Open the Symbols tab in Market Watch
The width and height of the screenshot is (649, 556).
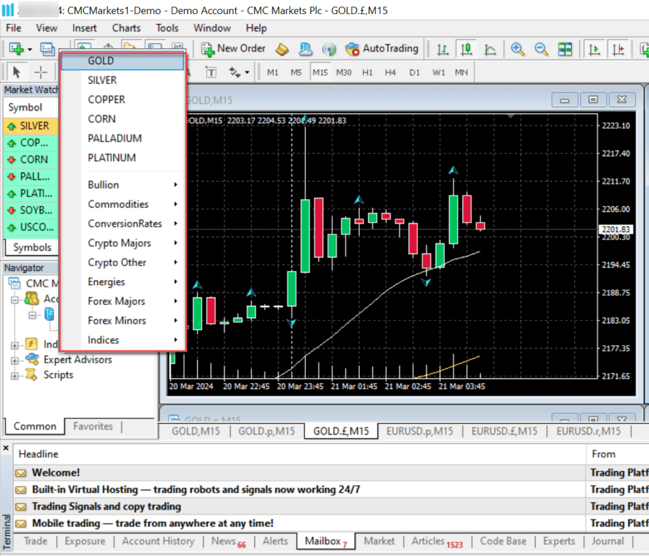32,248
